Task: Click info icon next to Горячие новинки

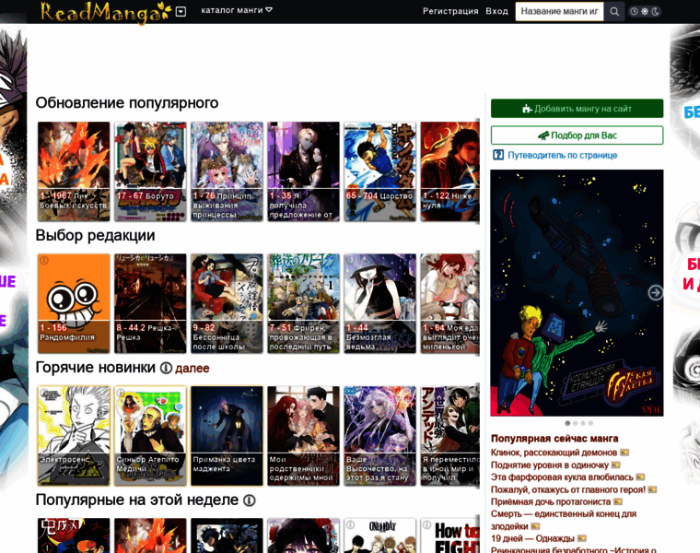Action: [166, 368]
